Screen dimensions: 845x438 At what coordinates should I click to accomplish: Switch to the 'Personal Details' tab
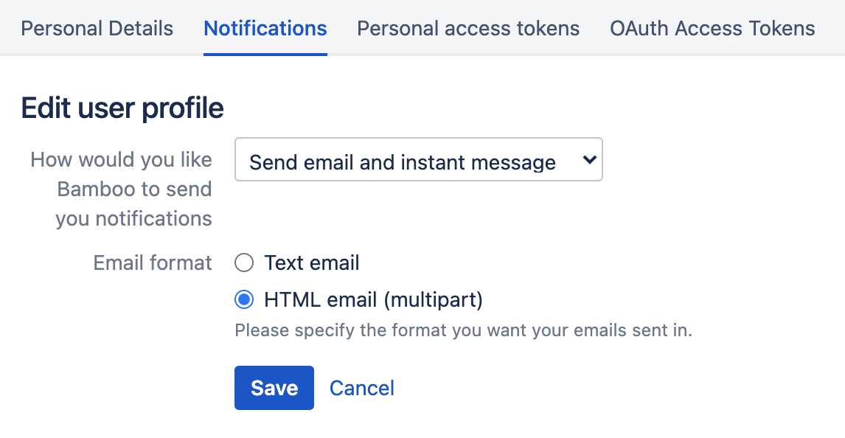(97, 28)
